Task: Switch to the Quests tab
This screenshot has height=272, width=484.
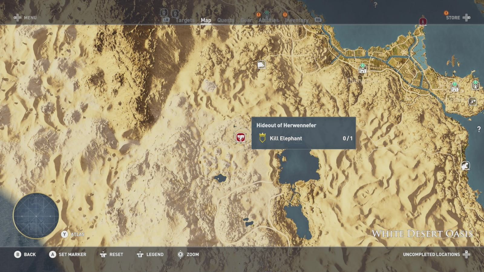Action: 225,20
